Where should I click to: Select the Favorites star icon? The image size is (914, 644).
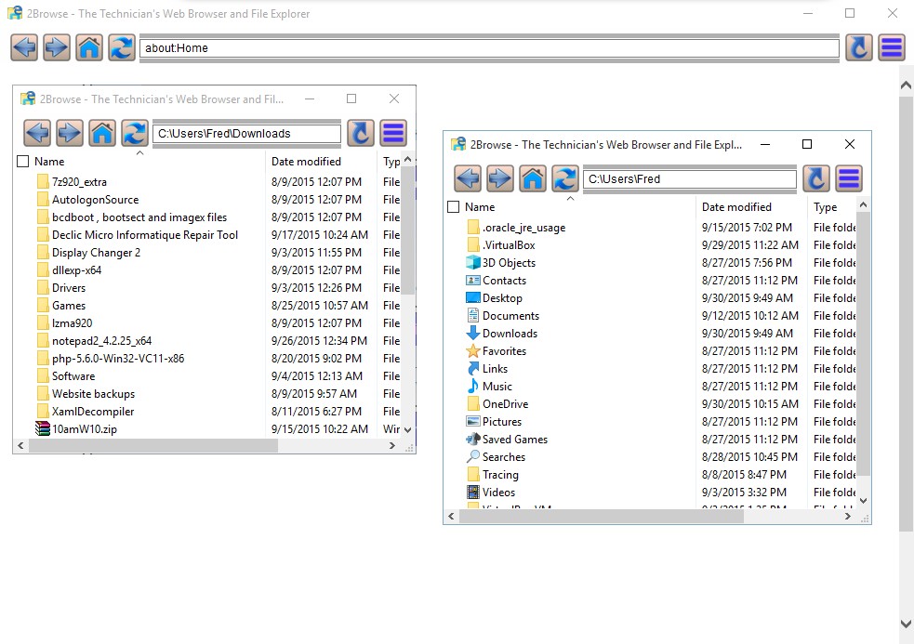473,351
